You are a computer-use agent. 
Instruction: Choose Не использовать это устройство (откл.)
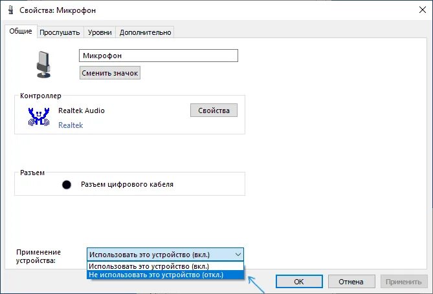(x=166, y=275)
